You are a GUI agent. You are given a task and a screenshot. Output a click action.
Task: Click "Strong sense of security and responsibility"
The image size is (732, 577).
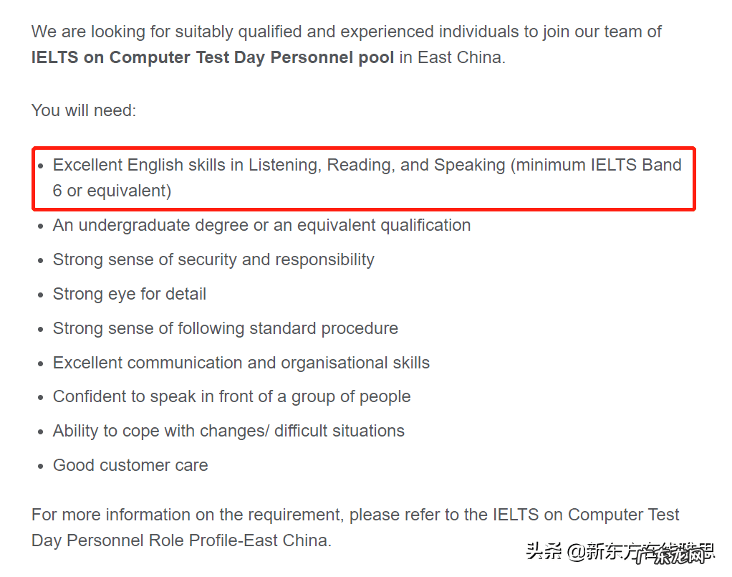[x=213, y=259]
